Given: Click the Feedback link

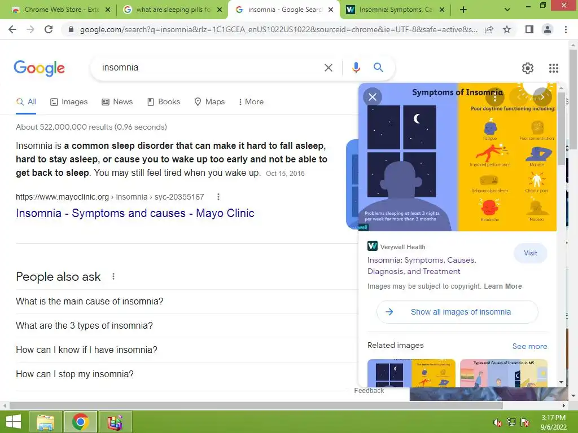Looking at the screenshot, I should pos(369,391).
